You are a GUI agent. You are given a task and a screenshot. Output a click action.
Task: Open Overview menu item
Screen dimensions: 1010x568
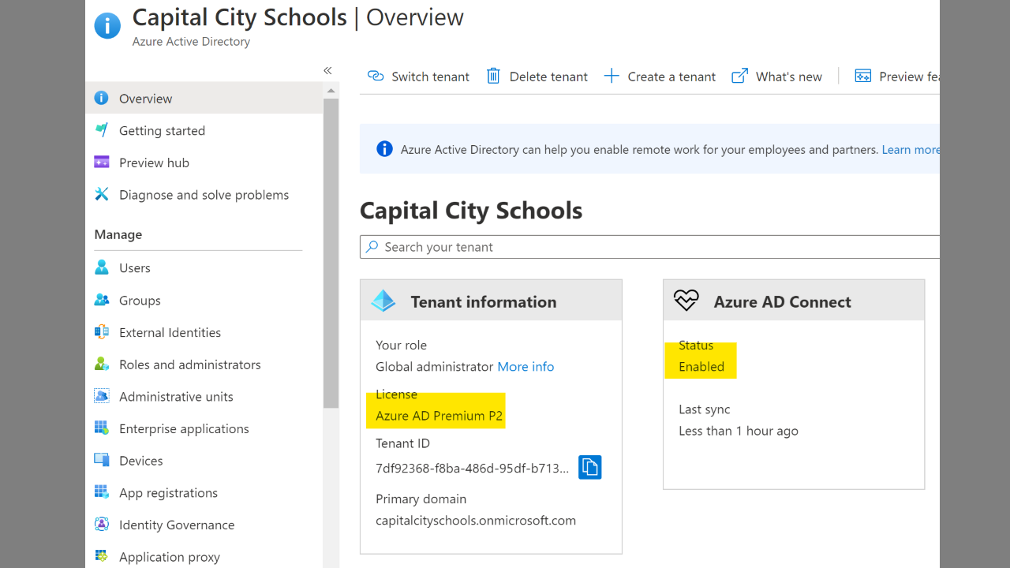click(x=204, y=98)
